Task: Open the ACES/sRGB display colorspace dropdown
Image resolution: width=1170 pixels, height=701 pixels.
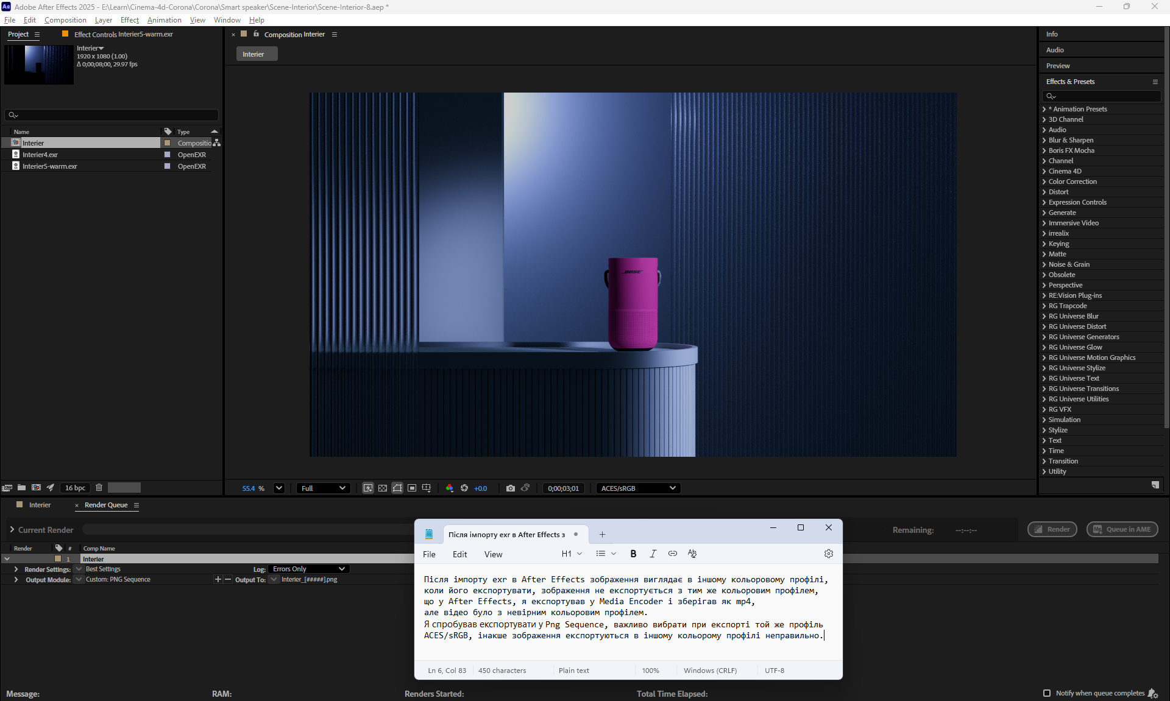Action: [638, 488]
